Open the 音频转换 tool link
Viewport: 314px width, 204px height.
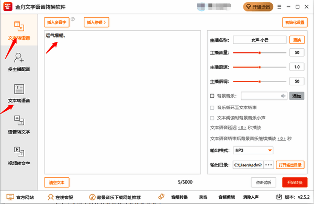point(179,197)
